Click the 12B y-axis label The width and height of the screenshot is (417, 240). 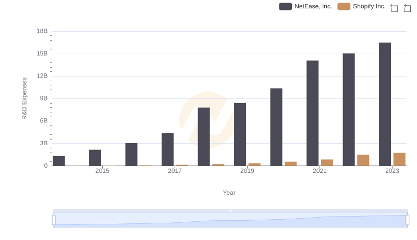click(42, 76)
